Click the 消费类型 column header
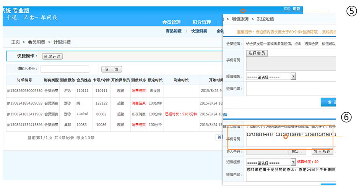Image resolution: width=359 pixels, height=189 pixels. tap(51, 80)
